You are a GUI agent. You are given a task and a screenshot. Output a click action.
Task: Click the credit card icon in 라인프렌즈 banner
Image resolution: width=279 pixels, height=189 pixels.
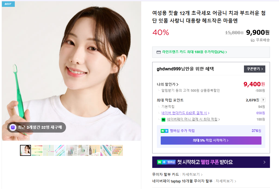[159, 52]
